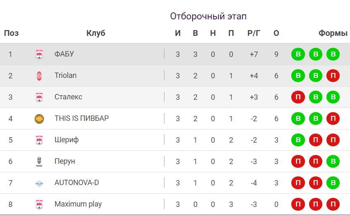
Task: Open the Triolan team link
Action: 65,75
